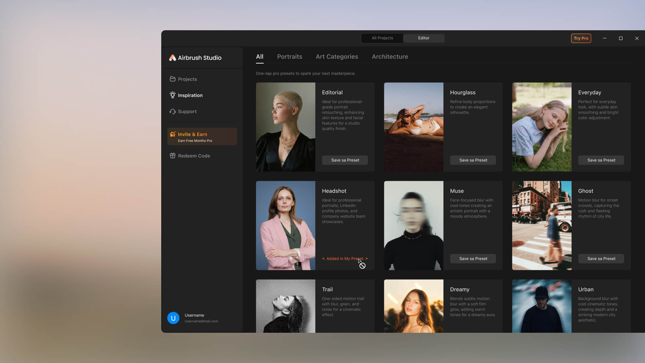The width and height of the screenshot is (645, 363).
Task: Click the Hourglass preset thumbnail
Action: (414, 127)
